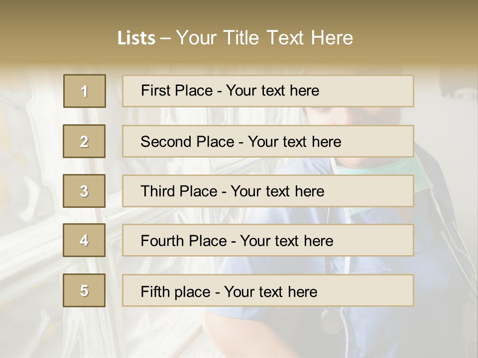
Task: Click the words Second Place
Action: tap(188, 142)
